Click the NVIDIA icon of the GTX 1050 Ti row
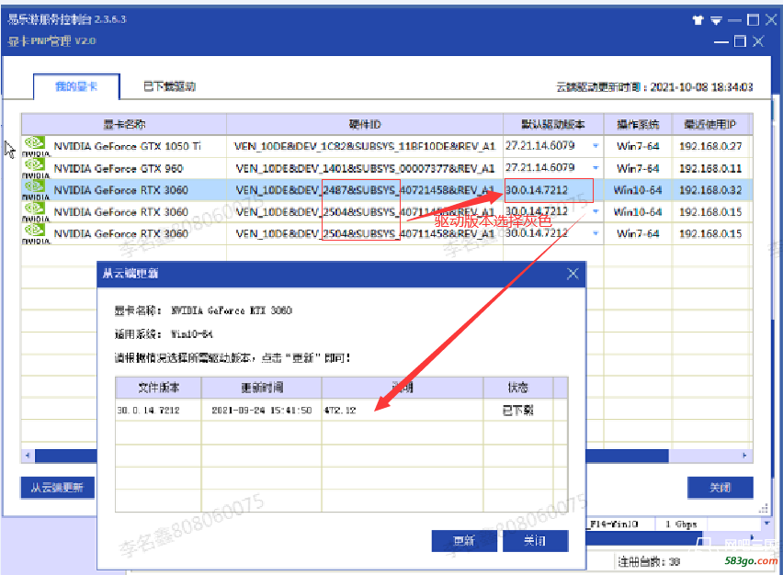 36,146
